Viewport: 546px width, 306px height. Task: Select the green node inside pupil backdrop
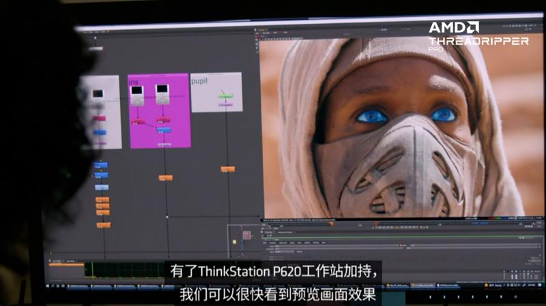225,97
